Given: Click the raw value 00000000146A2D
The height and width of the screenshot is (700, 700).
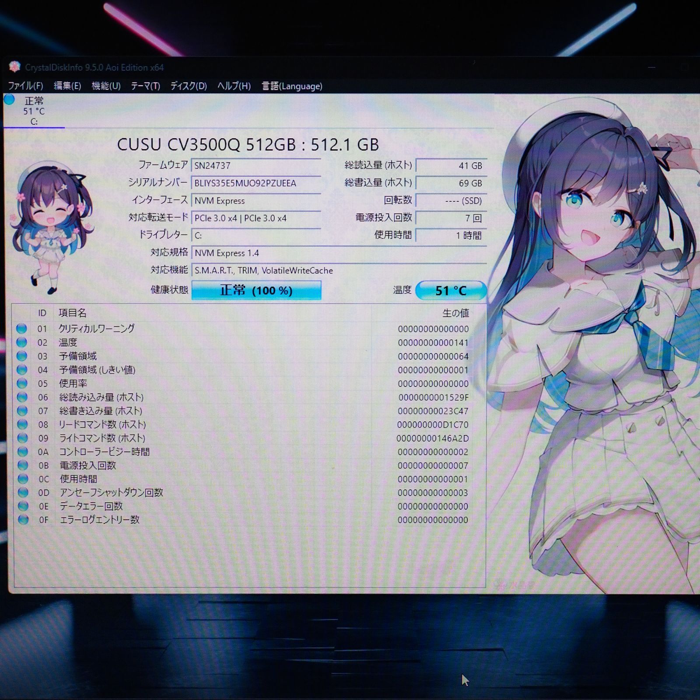Looking at the screenshot, I should pos(433,438).
